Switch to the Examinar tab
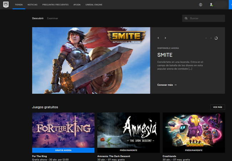 point(52,18)
